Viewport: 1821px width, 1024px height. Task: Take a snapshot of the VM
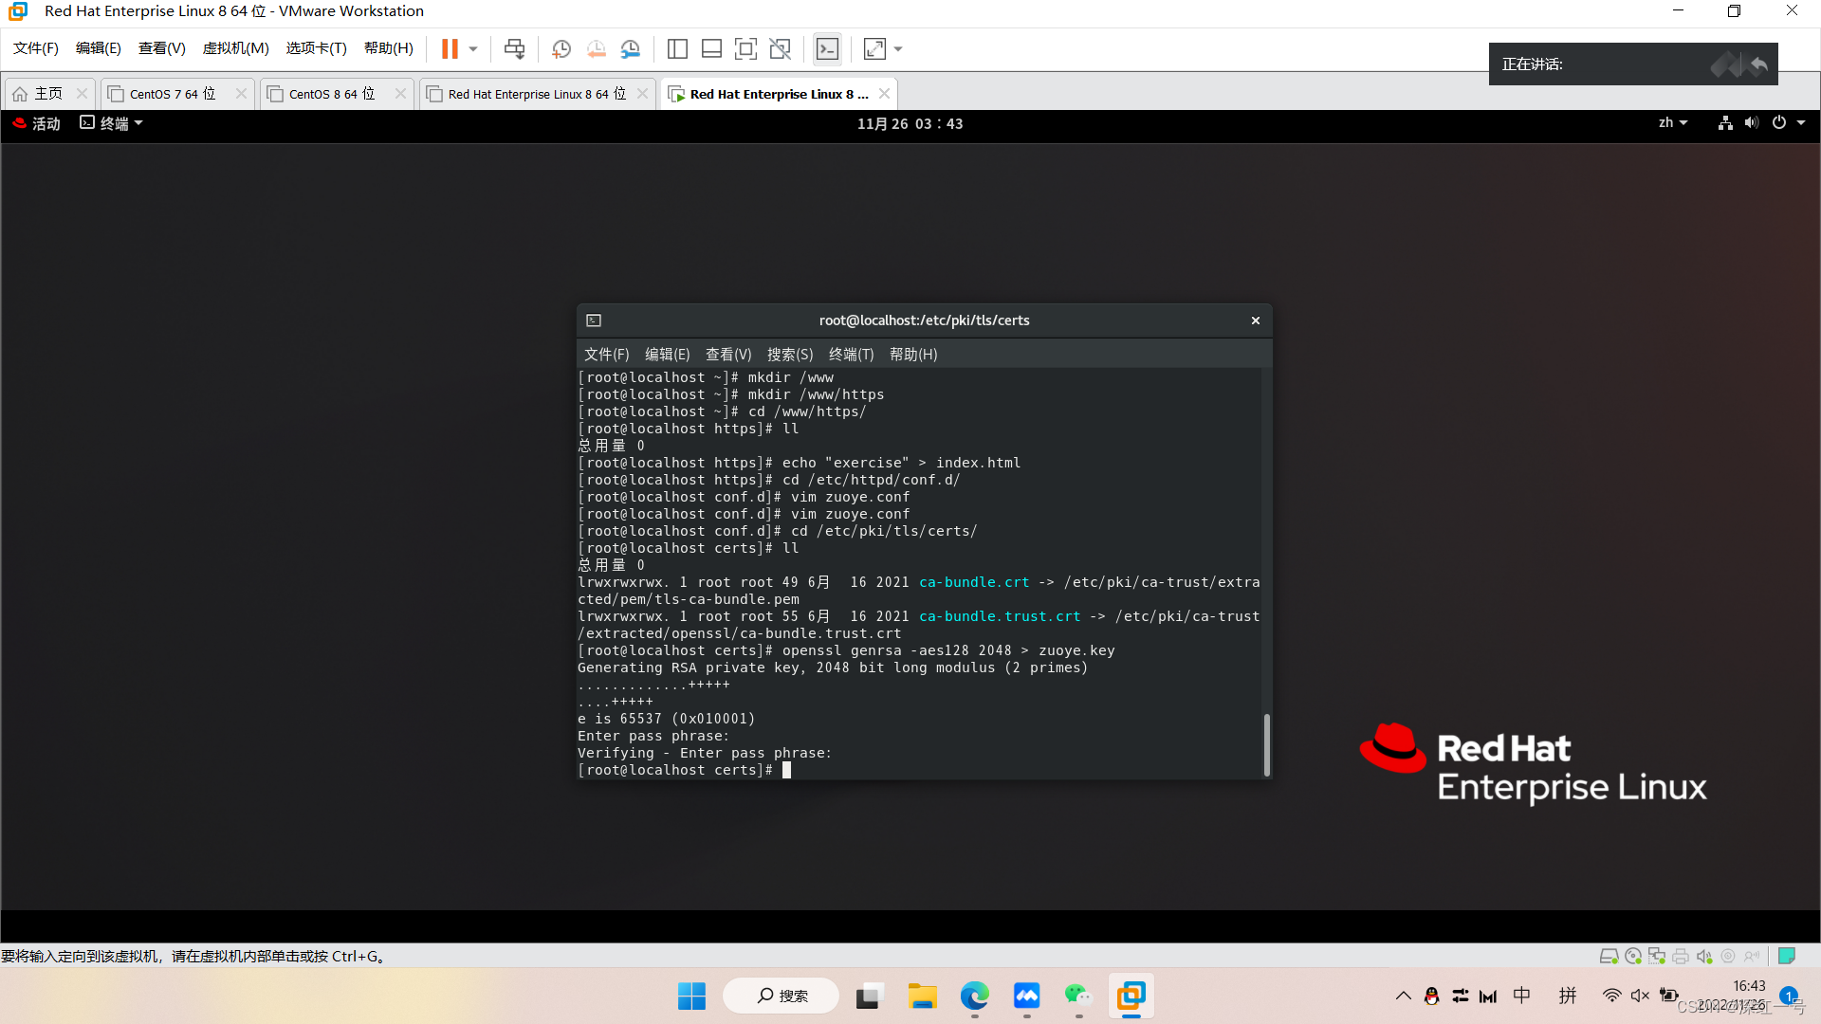[561, 48]
